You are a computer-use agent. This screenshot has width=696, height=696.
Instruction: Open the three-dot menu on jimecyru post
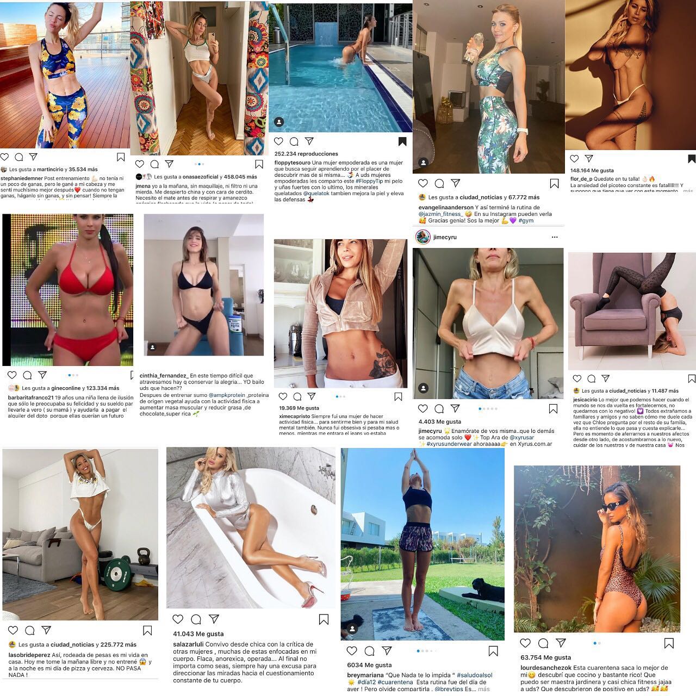[555, 237]
